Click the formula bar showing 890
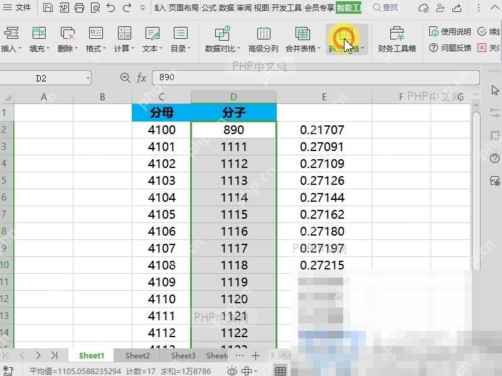This screenshot has width=502, height=376. click(x=316, y=78)
